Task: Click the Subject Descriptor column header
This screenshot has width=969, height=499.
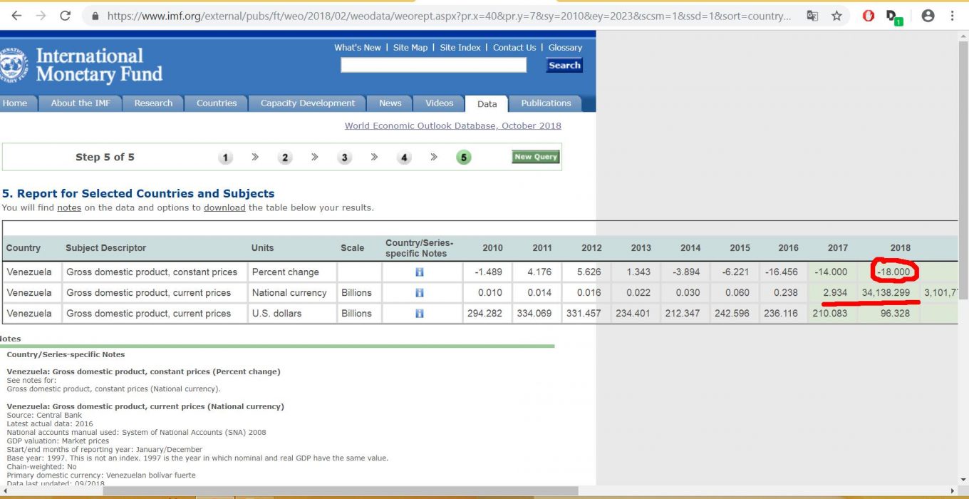Action: click(x=105, y=248)
